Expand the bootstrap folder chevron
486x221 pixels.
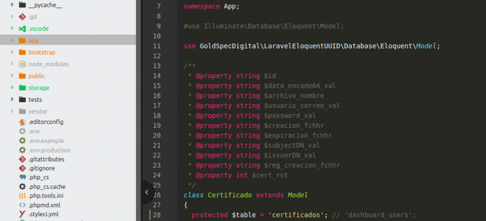(x=12, y=52)
